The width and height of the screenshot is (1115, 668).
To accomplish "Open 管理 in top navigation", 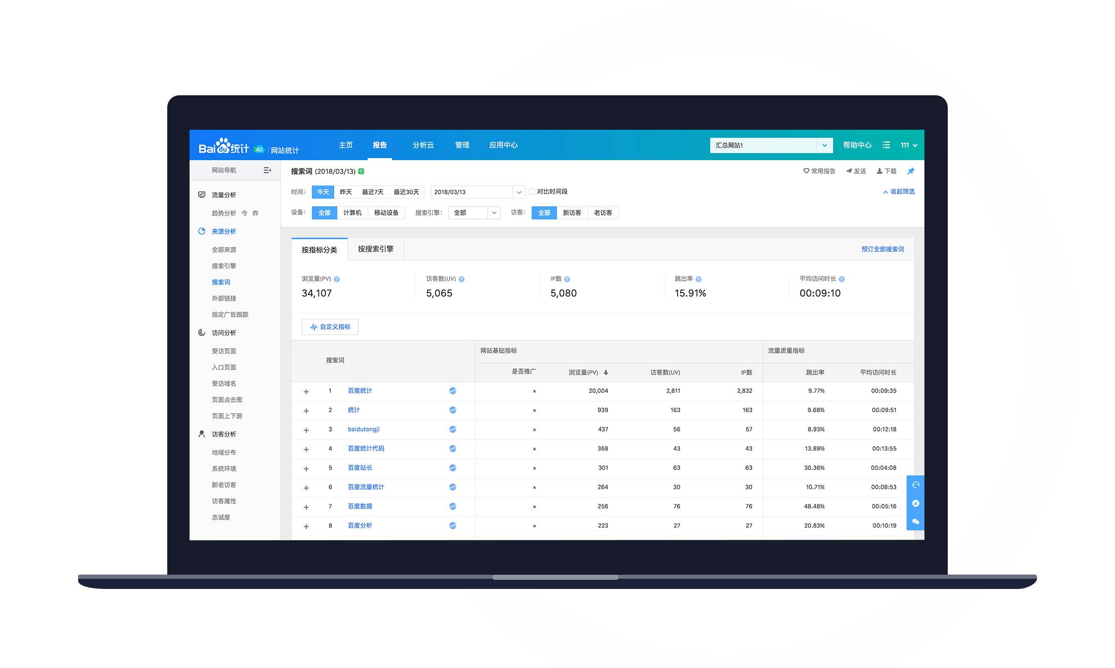I will [x=462, y=145].
